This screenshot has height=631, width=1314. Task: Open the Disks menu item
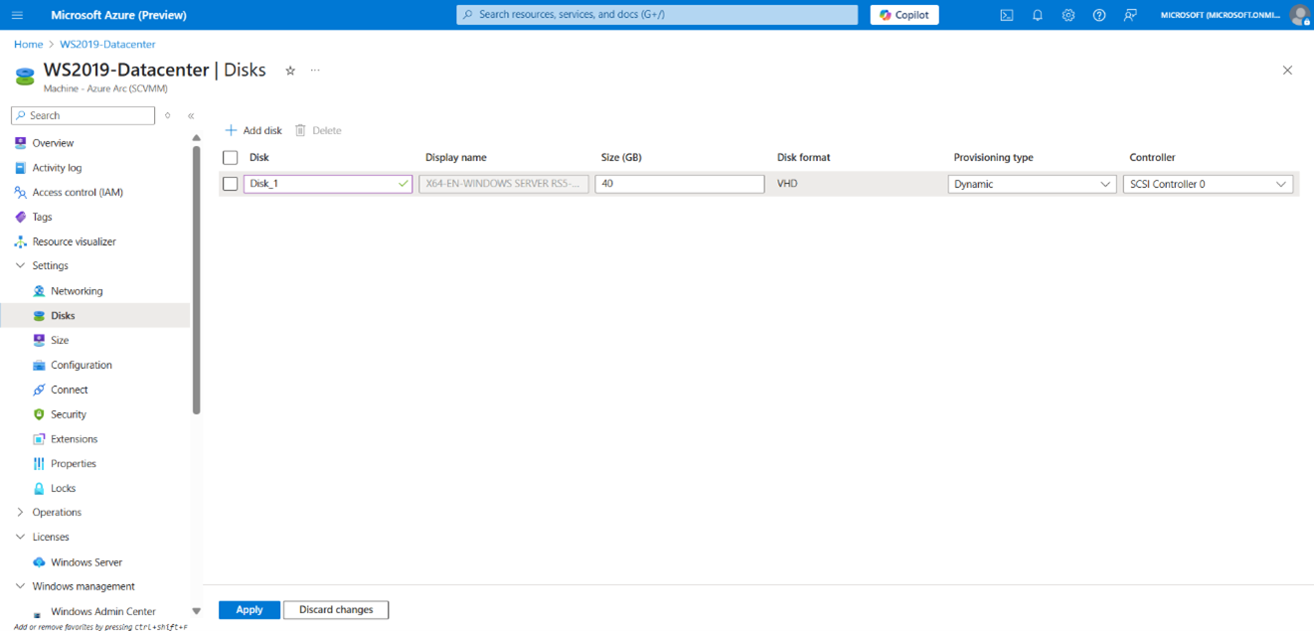tap(95, 315)
